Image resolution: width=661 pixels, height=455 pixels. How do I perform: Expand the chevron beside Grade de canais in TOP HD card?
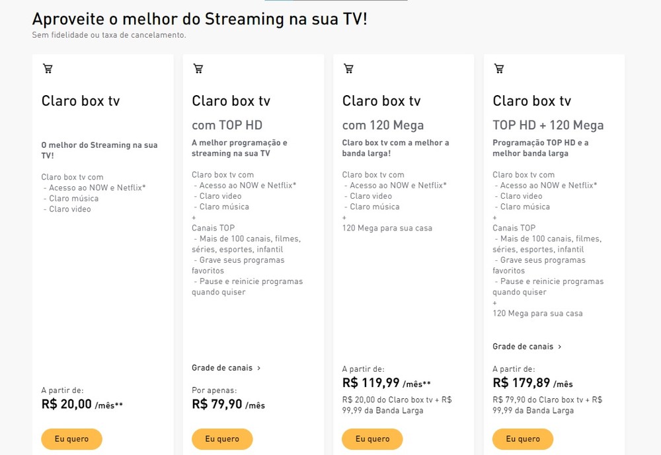pos(259,368)
